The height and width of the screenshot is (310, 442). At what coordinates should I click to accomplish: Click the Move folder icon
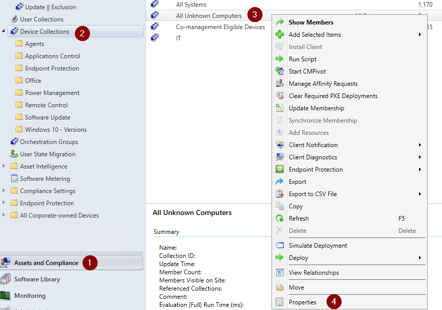tap(279, 287)
